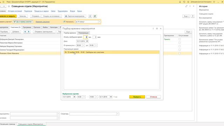This screenshot has width=224, height=126.
Task: Open calendar picker next to Дата field
Action: click(87, 41)
